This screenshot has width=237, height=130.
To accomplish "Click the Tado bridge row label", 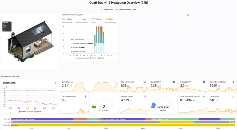I will pyautogui.click(x=7, y=125).
